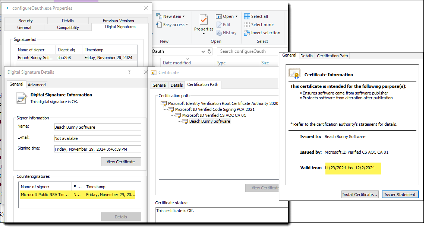
Task: Click the Install Certificate button
Action: click(360, 195)
